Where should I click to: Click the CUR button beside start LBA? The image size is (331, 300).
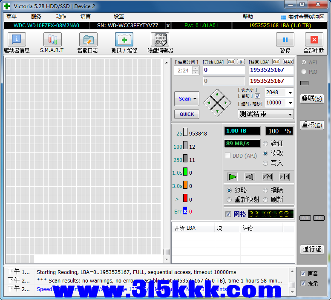tap(231, 62)
